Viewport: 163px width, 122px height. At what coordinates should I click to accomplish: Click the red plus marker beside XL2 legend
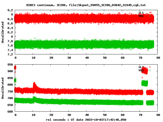(x=150, y=67)
